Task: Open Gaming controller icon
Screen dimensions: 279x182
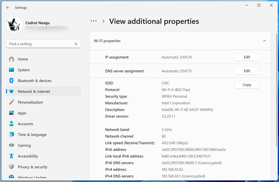Action: pyautogui.click(x=11, y=145)
